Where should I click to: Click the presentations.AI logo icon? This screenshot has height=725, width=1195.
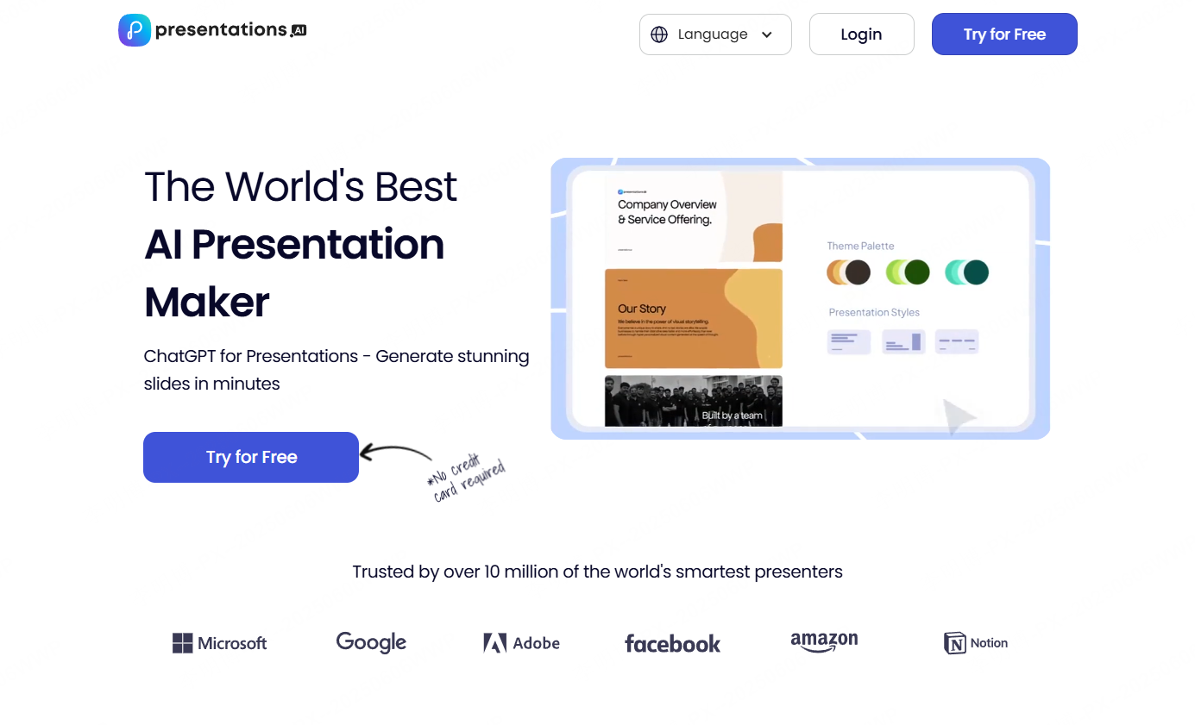coord(135,30)
